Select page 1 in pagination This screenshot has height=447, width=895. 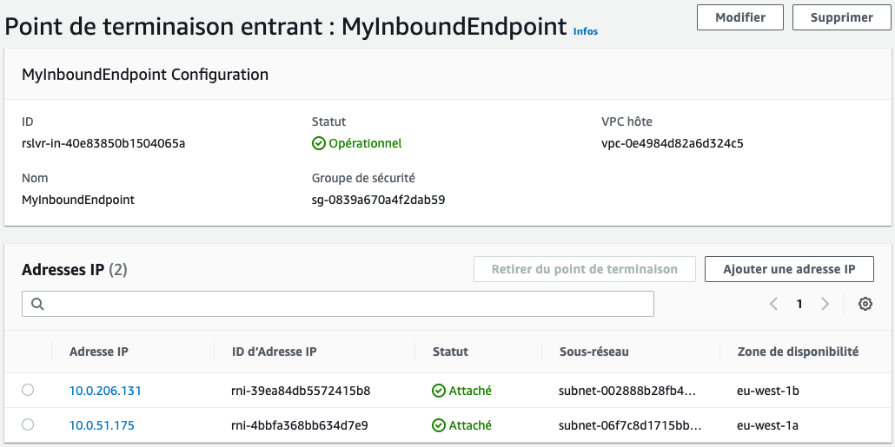pos(799,304)
